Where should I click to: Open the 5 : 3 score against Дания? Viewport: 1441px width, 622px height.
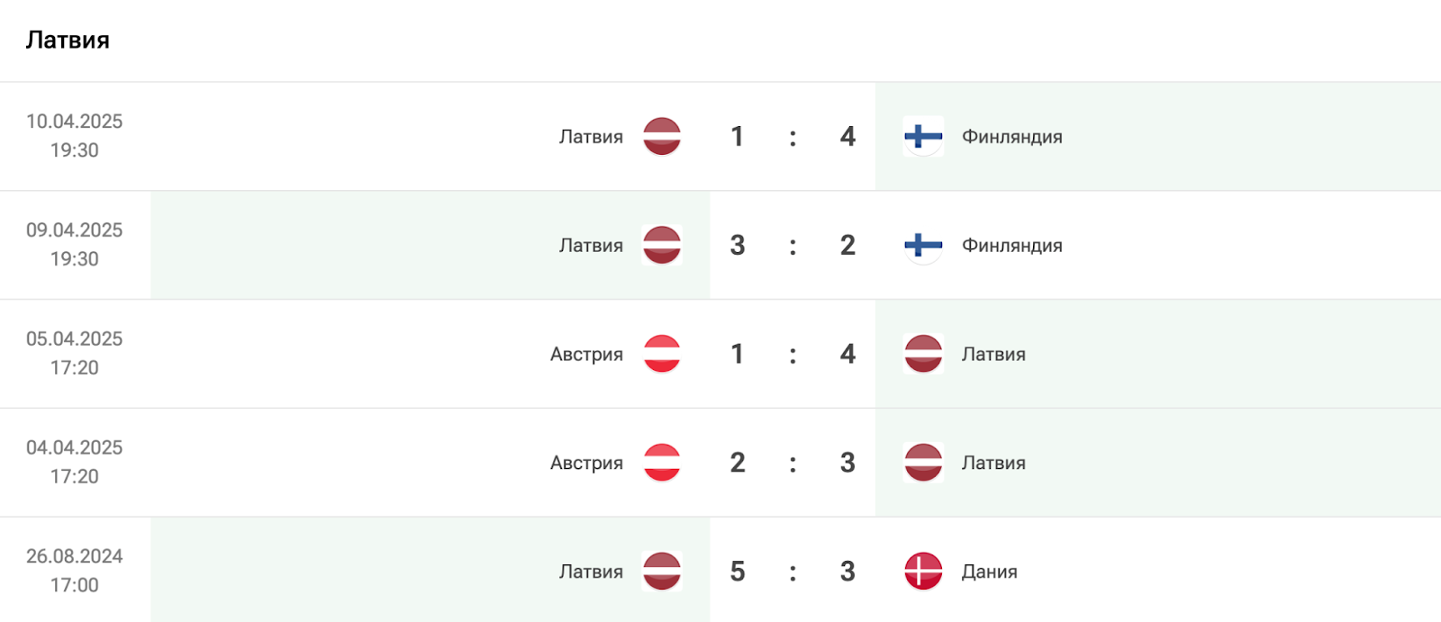point(793,572)
